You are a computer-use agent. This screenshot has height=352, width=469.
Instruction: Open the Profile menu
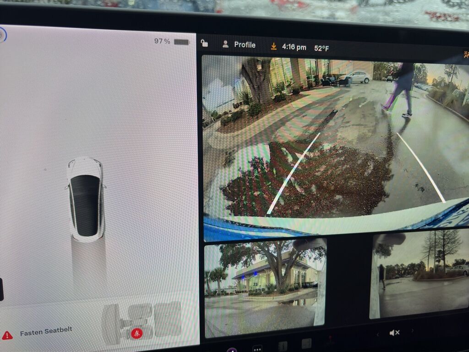[x=245, y=45]
